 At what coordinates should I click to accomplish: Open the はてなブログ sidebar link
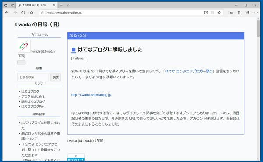30,91
